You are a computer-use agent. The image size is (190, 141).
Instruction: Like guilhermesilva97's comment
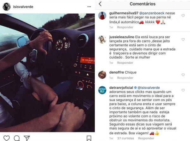[x=183, y=16]
